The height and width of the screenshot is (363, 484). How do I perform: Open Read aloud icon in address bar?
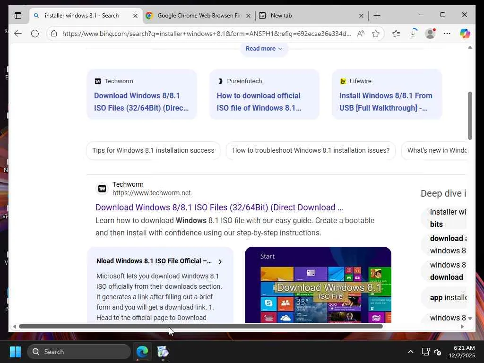tap(361, 34)
